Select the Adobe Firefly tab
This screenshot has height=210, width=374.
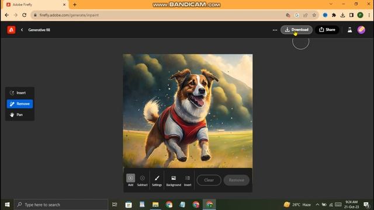pos(36,5)
